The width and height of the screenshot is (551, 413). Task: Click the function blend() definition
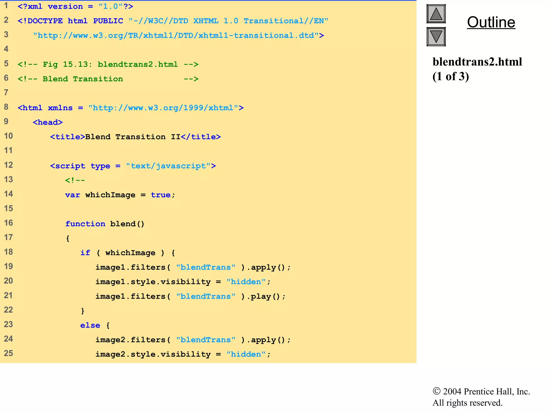(x=105, y=224)
